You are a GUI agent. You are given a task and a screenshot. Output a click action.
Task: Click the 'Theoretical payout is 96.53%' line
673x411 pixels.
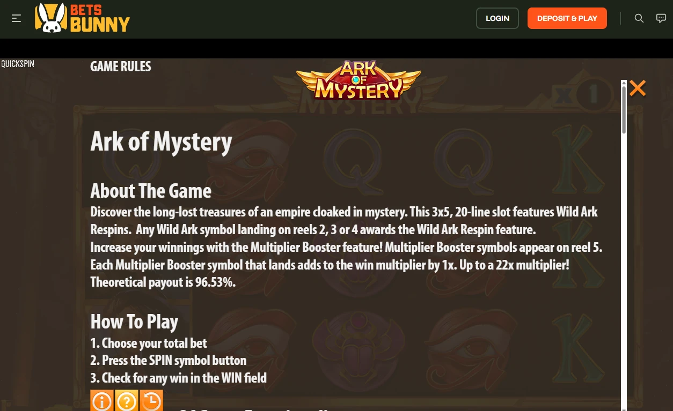pos(163,282)
